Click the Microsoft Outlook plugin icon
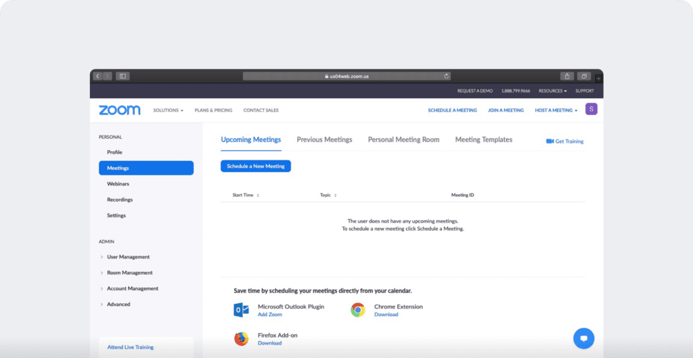The width and height of the screenshot is (693, 358). click(242, 310)
